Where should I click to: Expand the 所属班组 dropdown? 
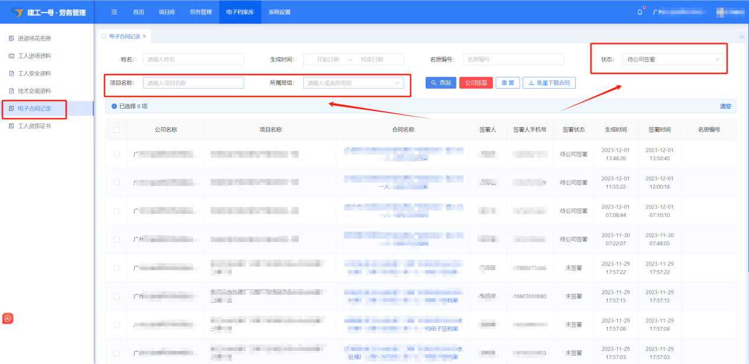tap(354, 83)
